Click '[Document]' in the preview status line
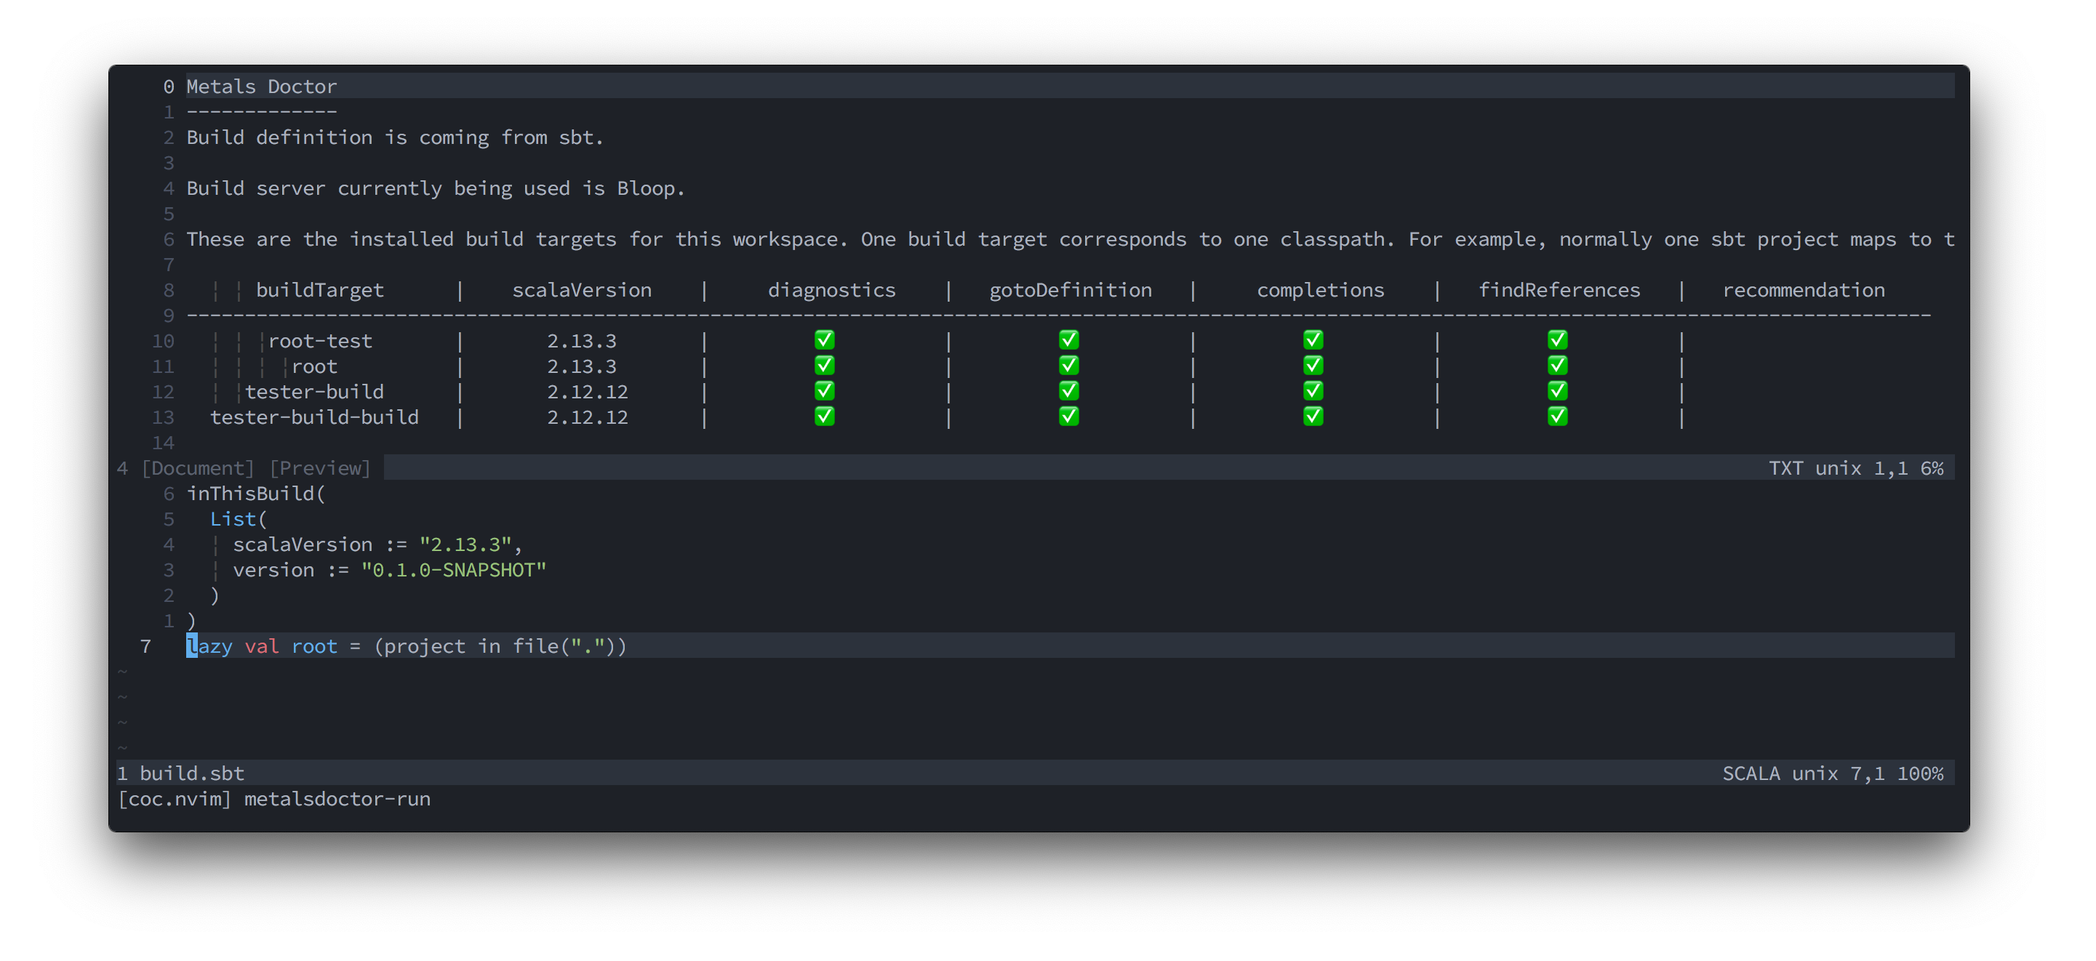Screen dimensions: 2096x961 pyautogui.click(x=198, y=468)
